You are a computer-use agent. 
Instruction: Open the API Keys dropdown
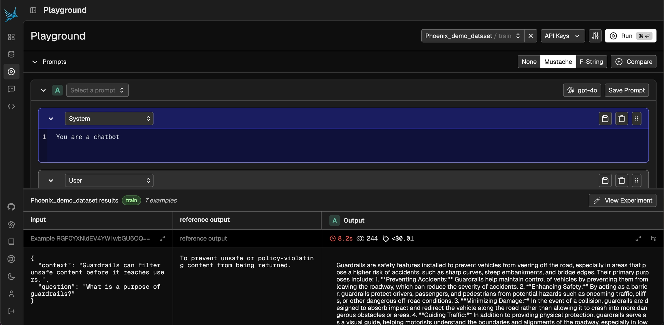562,36
